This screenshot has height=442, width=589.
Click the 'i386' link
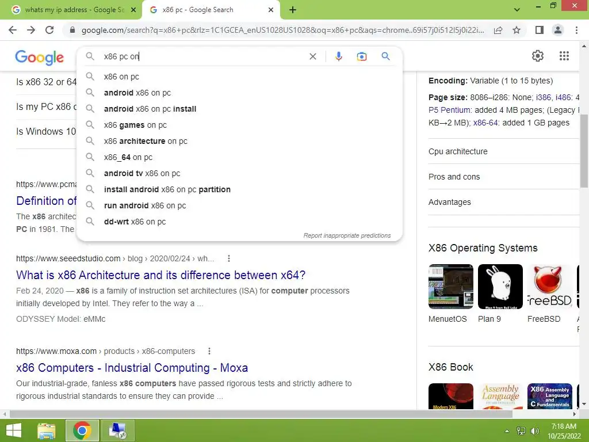[x=543, y=97]
